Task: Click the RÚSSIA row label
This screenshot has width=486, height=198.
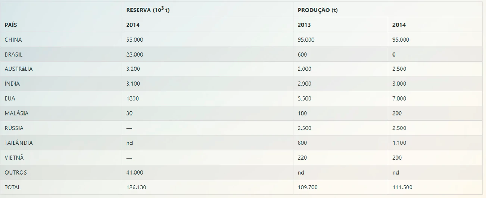Action: pyautogui.click(x=14, y=128)
